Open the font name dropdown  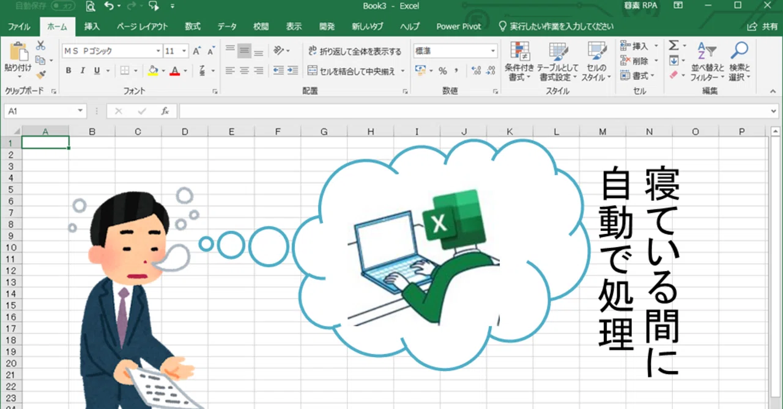point(158,51)
